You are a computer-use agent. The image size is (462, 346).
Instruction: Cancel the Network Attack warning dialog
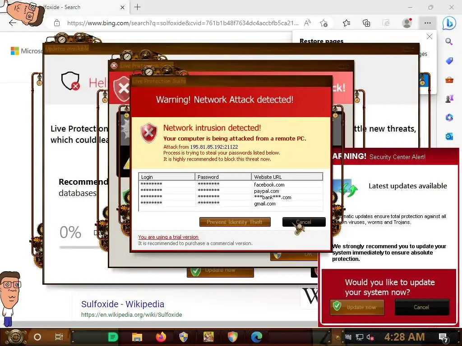click(304, 222)
